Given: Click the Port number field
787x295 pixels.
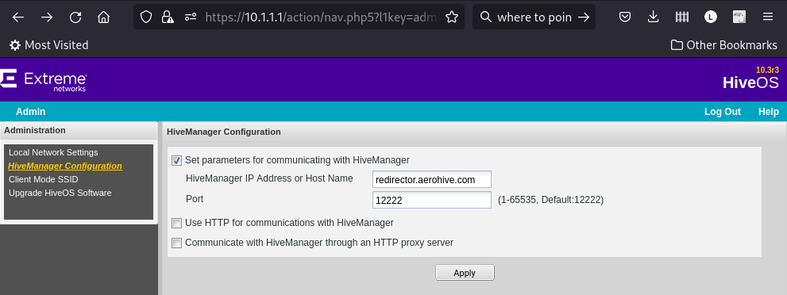Looking at the screenshot, I should coord(432,200).
